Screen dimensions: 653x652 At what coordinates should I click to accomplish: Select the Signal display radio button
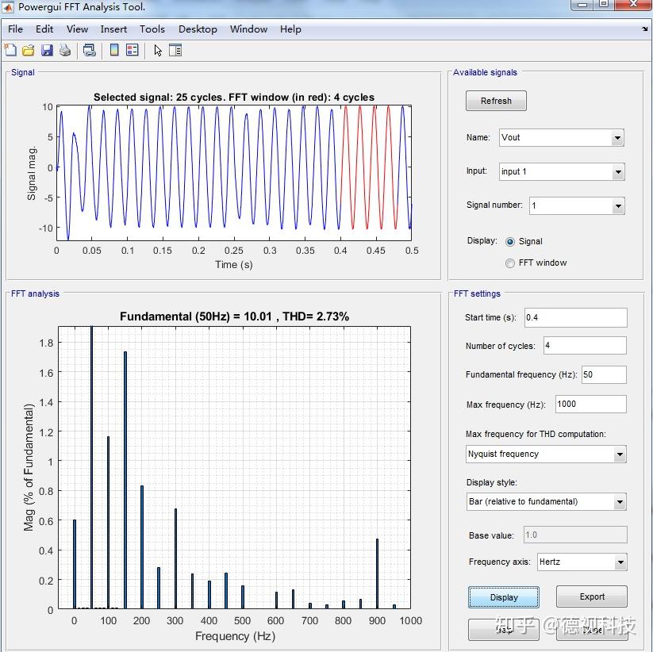point(509,241)
